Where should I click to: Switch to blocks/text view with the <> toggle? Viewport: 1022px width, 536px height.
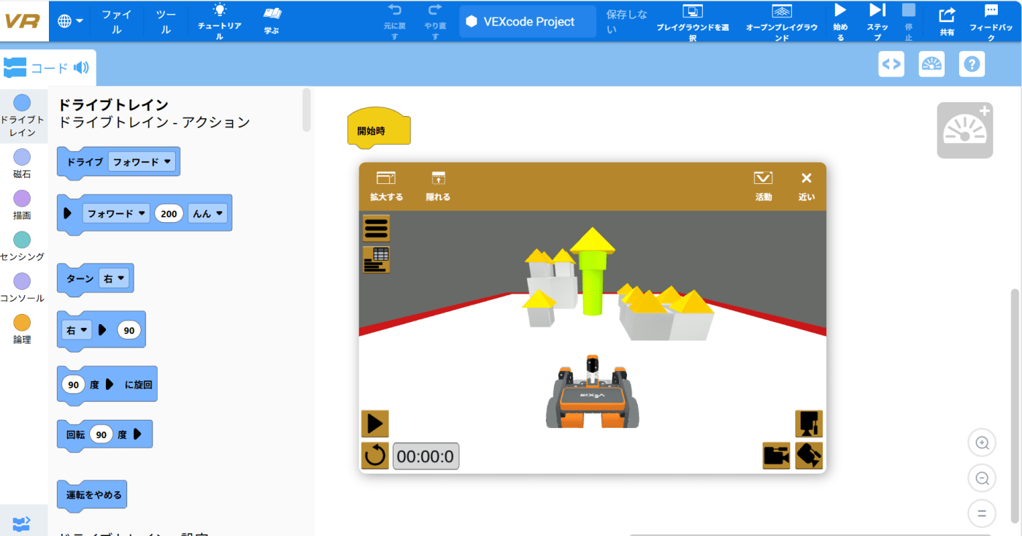(x=891, y=64)
